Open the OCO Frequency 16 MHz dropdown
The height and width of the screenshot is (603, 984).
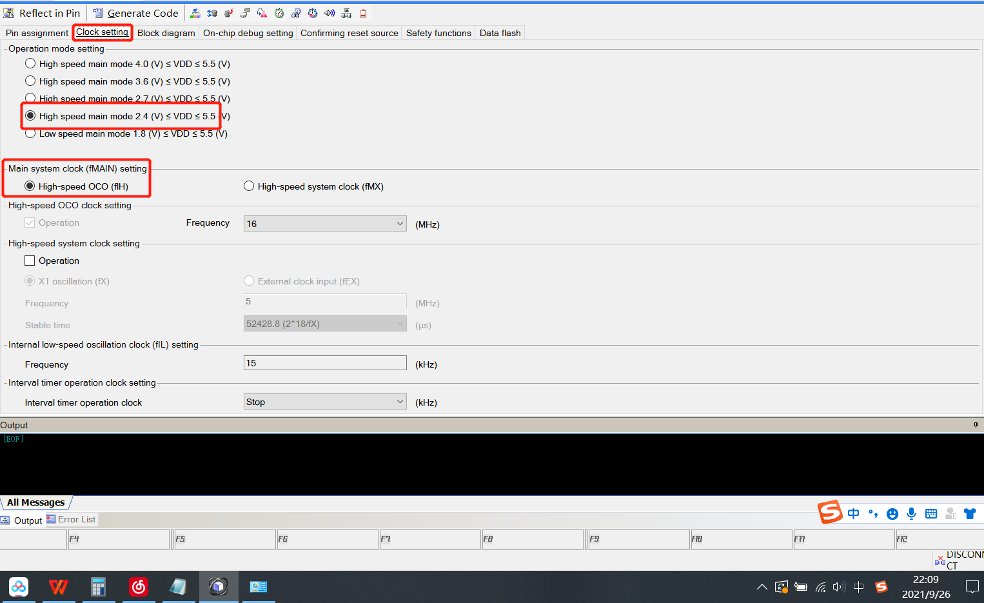[x=325, y=224]
